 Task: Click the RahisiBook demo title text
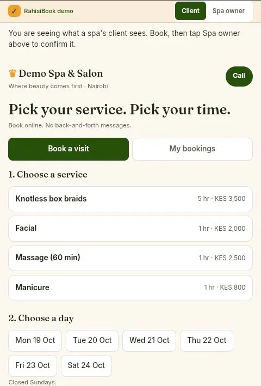(x=48, y=11)
